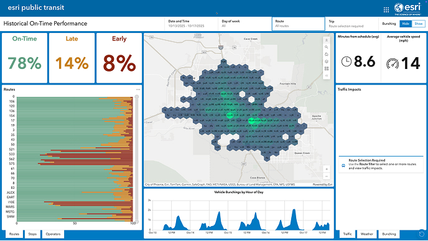Image resolution: width=428 pixels, height=241 pixels.
Task: Click the Casa Blanca map label
Action: pos(258,178)
